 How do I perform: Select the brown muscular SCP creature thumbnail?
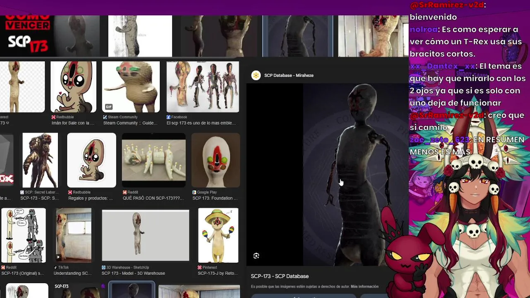click(40, 160)
